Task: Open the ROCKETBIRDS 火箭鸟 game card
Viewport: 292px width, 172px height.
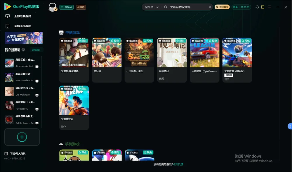Action: [x=74, y=60]
